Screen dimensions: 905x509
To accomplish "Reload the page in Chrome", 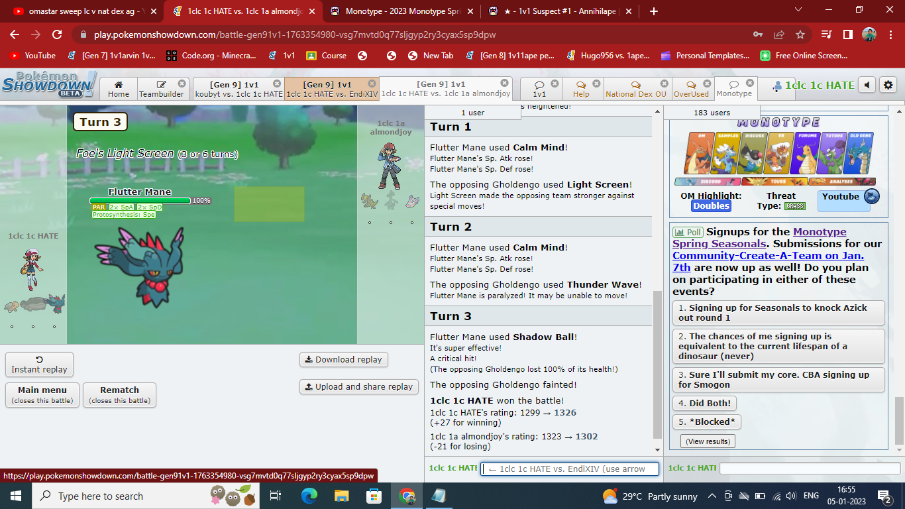I will pyautogui.click(x=57, y=34).
